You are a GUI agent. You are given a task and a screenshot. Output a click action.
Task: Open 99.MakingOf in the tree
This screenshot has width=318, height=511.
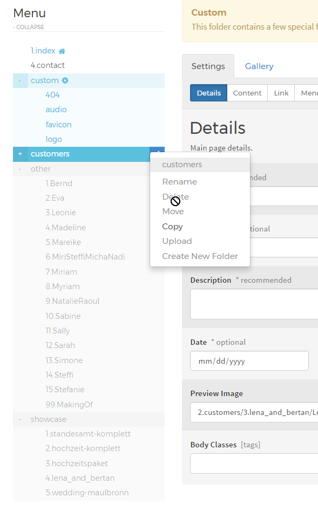click(x=69, y=405)
